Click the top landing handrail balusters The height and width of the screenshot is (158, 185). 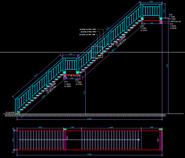click(x=151, y=12)
